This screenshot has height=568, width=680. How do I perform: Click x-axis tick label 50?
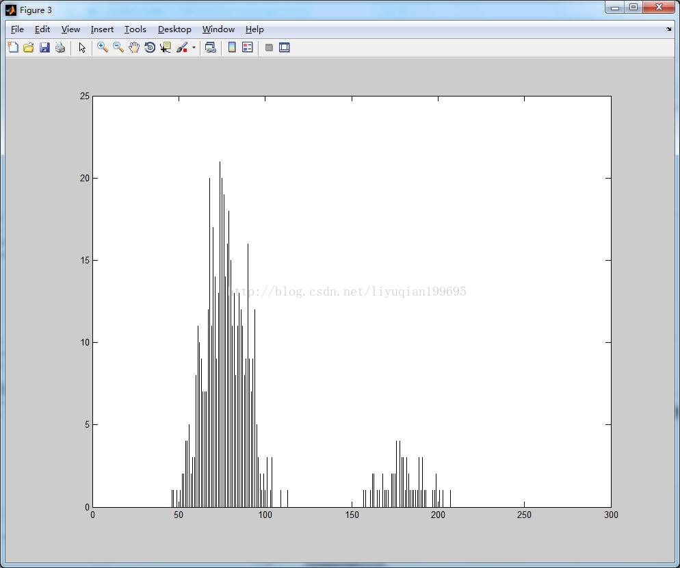179,515
